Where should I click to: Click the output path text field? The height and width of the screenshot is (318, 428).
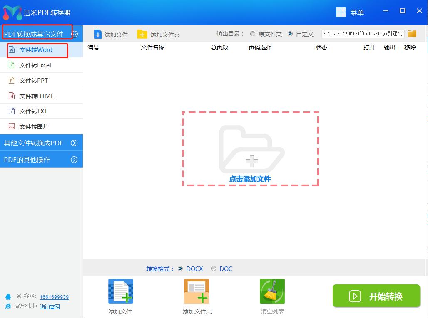363,34
